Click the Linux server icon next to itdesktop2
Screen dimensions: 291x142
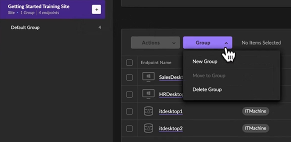click(149, 128)
